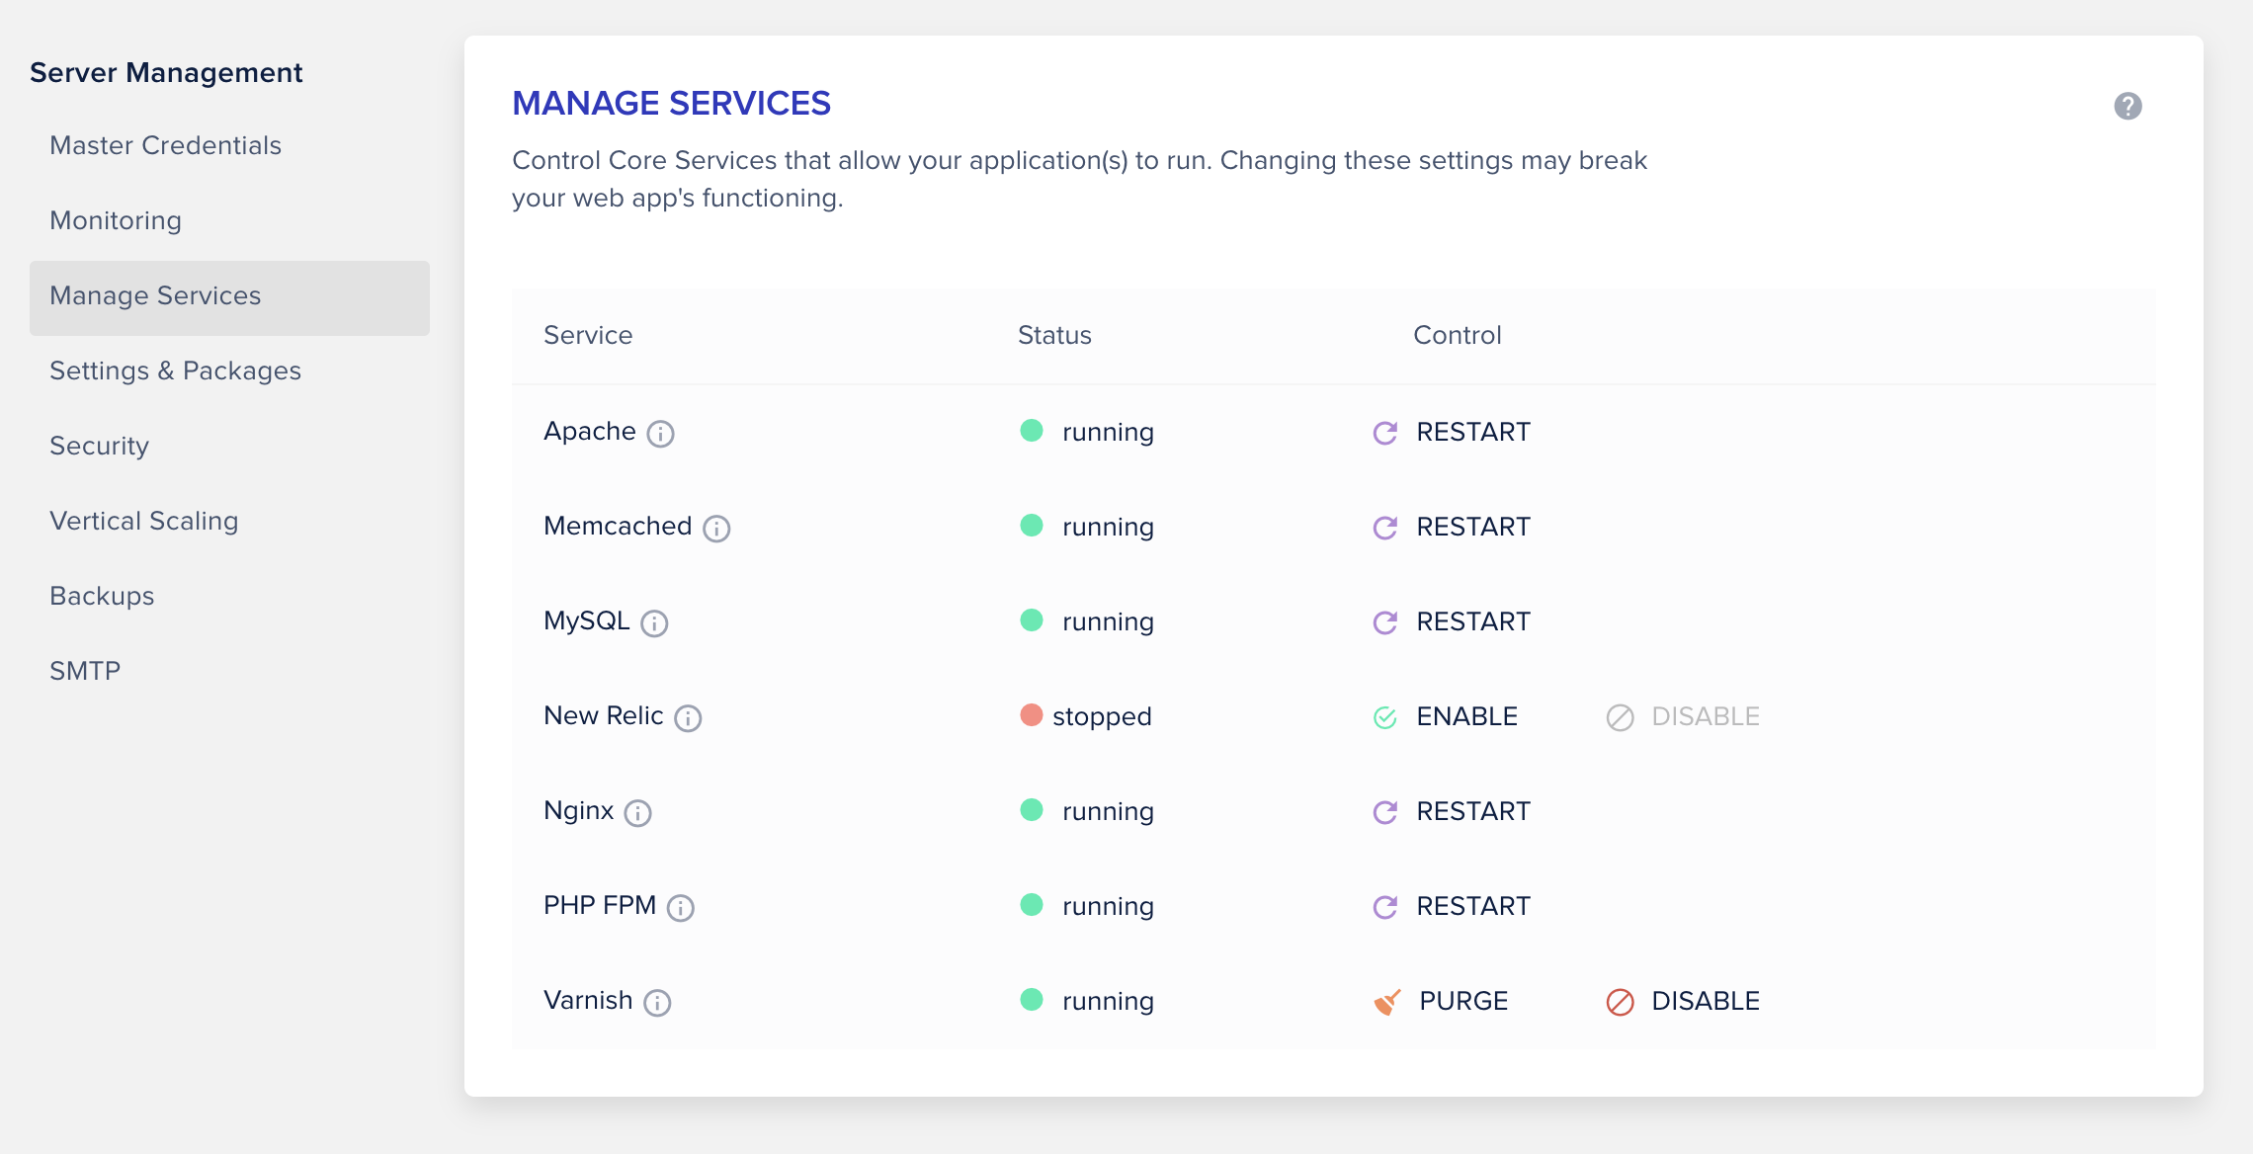This screenshot has height=1154, width=2253.
Task: Show New Relic info icon details
Action: 688,718
